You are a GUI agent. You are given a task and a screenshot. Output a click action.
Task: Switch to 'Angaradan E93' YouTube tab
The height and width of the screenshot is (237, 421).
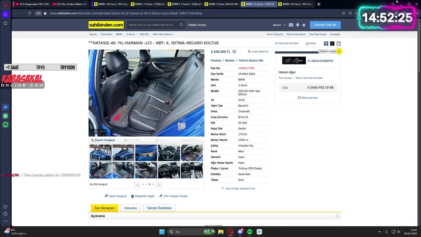33,4
